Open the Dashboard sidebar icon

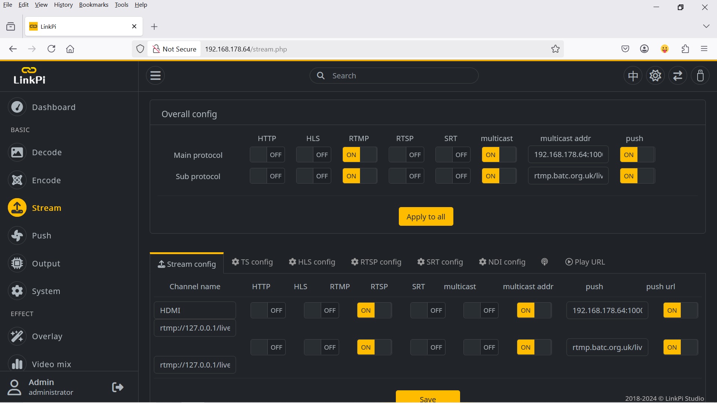point(17,107)
